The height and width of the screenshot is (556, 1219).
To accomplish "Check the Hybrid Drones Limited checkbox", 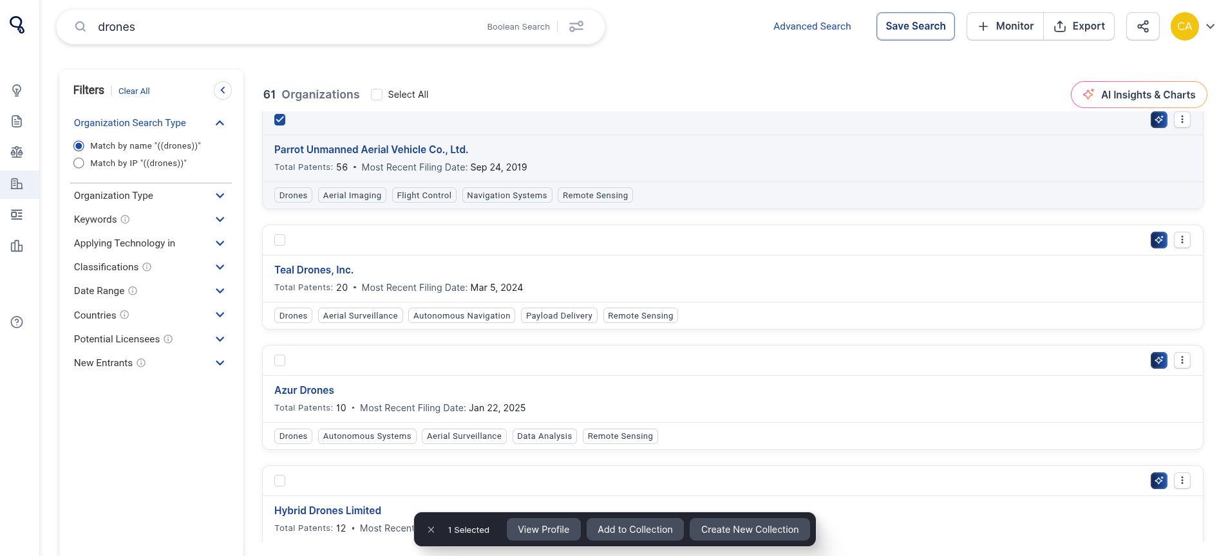I will tap(280, 481).
